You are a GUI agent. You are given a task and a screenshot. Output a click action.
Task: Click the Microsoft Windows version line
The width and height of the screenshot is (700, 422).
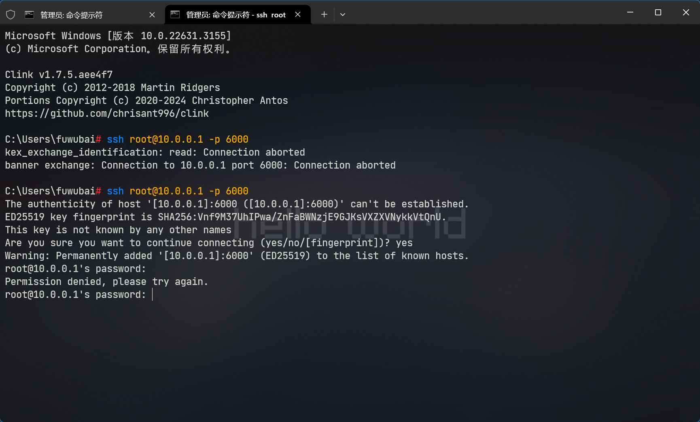[x=118, y=36]
